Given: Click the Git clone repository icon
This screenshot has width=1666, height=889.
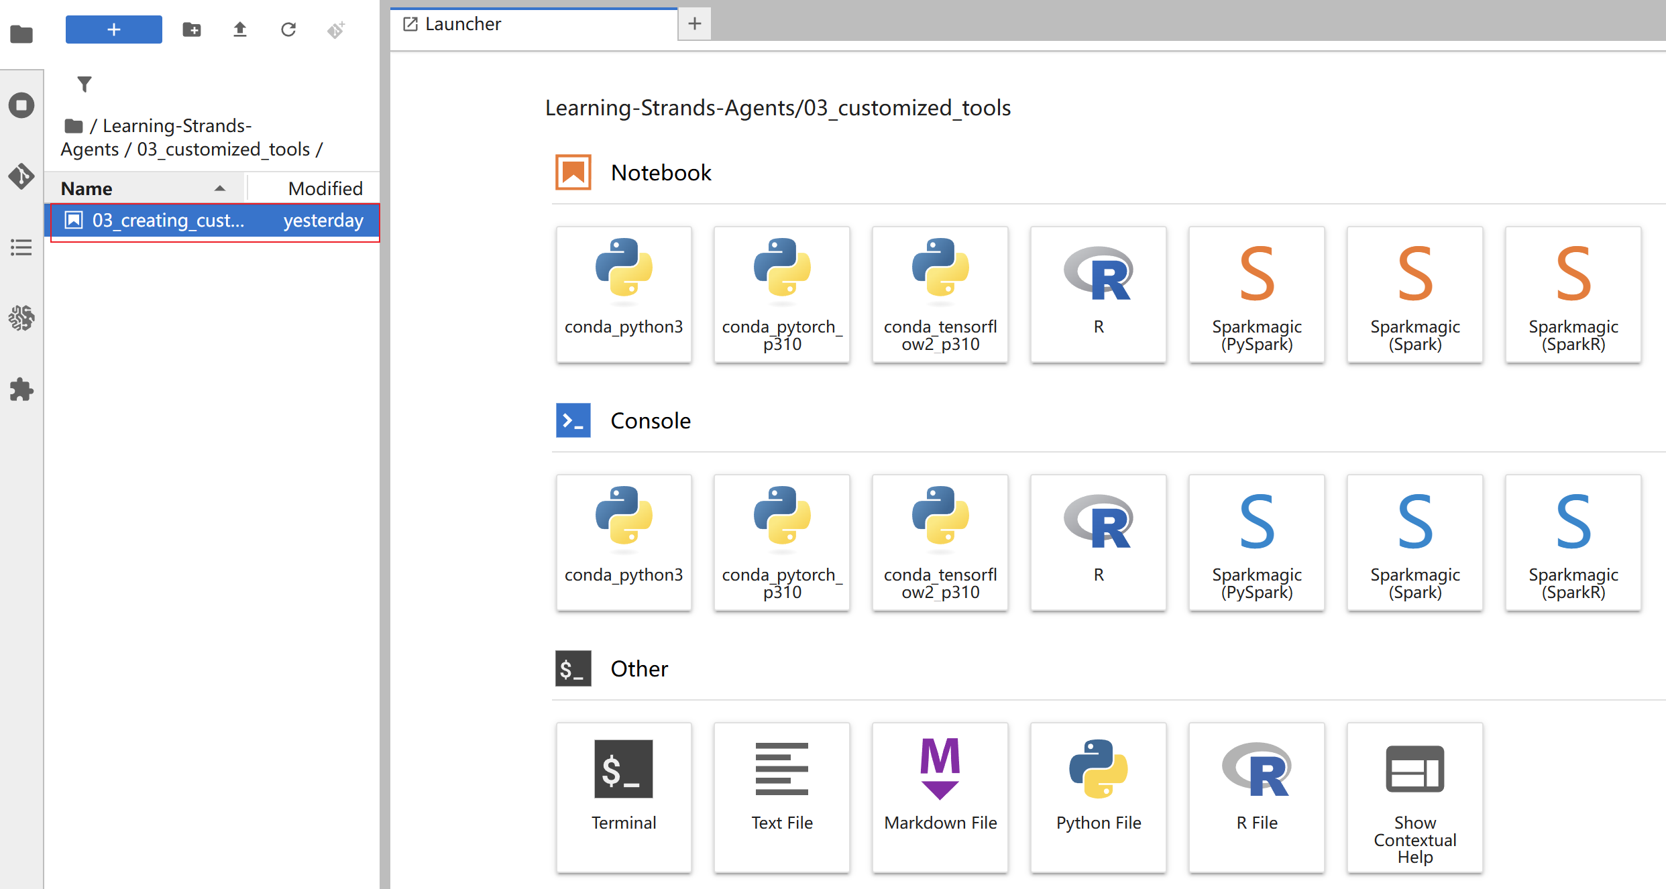Looking at the screenshot, I should point(336,29).
